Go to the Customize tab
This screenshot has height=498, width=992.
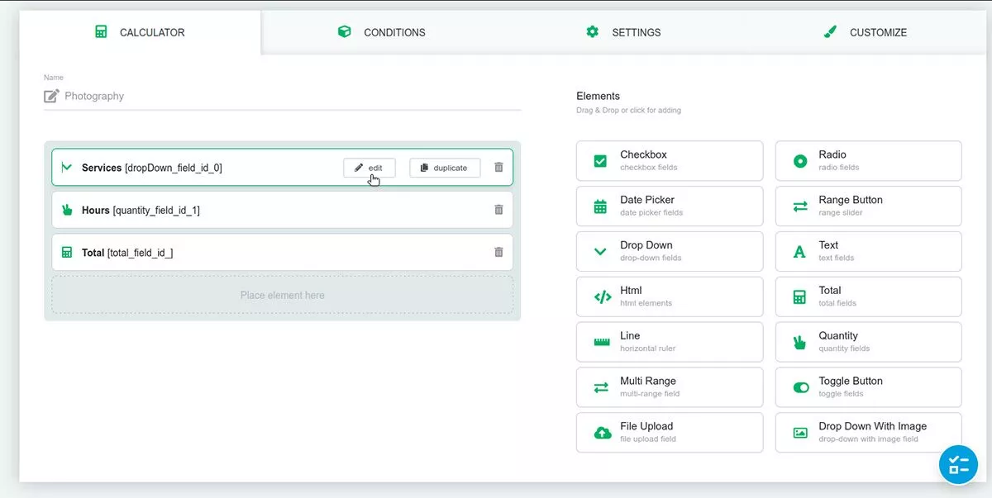866,32
